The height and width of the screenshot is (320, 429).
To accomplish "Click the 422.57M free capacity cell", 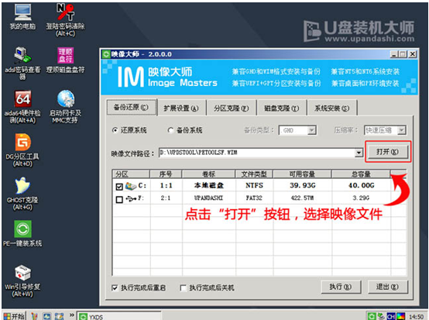I will [302, 198].
